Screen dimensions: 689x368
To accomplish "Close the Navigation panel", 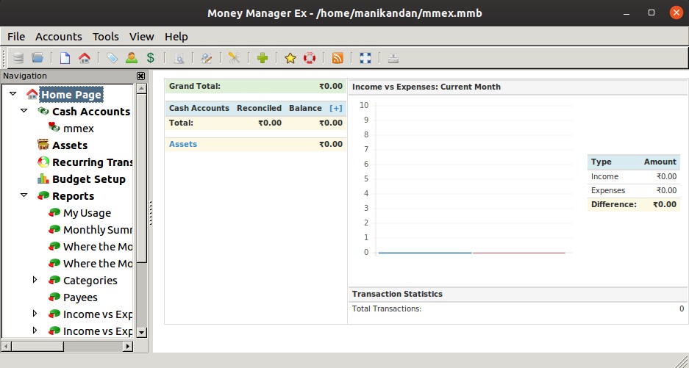I will (x=140, y=76).
